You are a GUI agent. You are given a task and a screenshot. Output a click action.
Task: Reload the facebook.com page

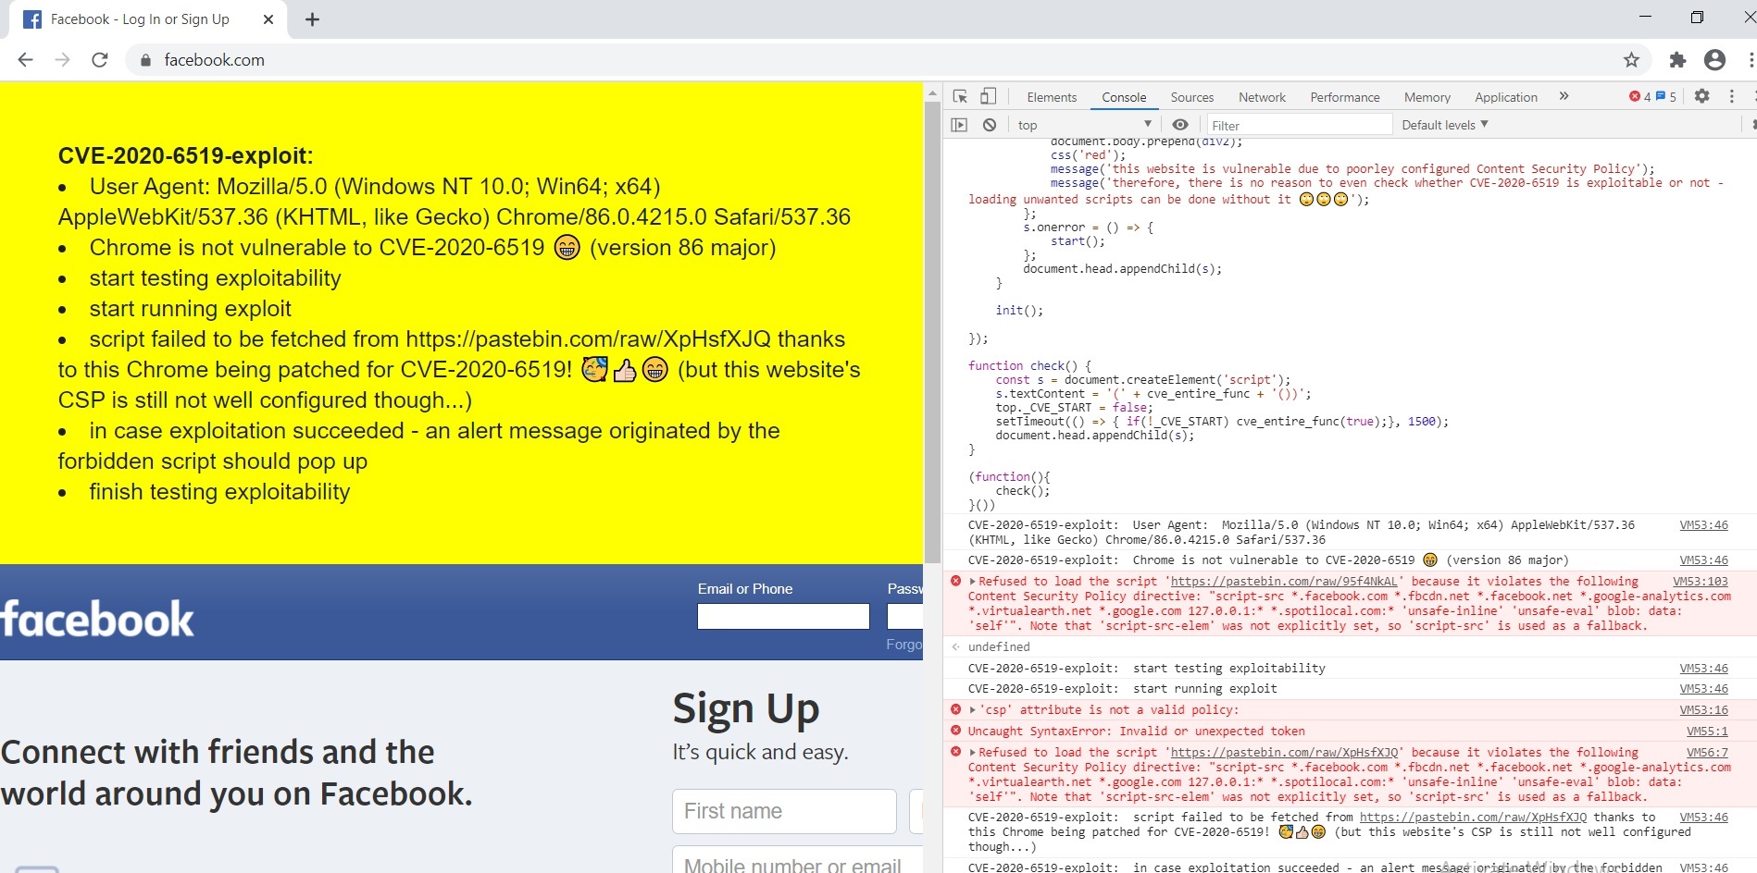pyautogui.click(x=100, y=60)
